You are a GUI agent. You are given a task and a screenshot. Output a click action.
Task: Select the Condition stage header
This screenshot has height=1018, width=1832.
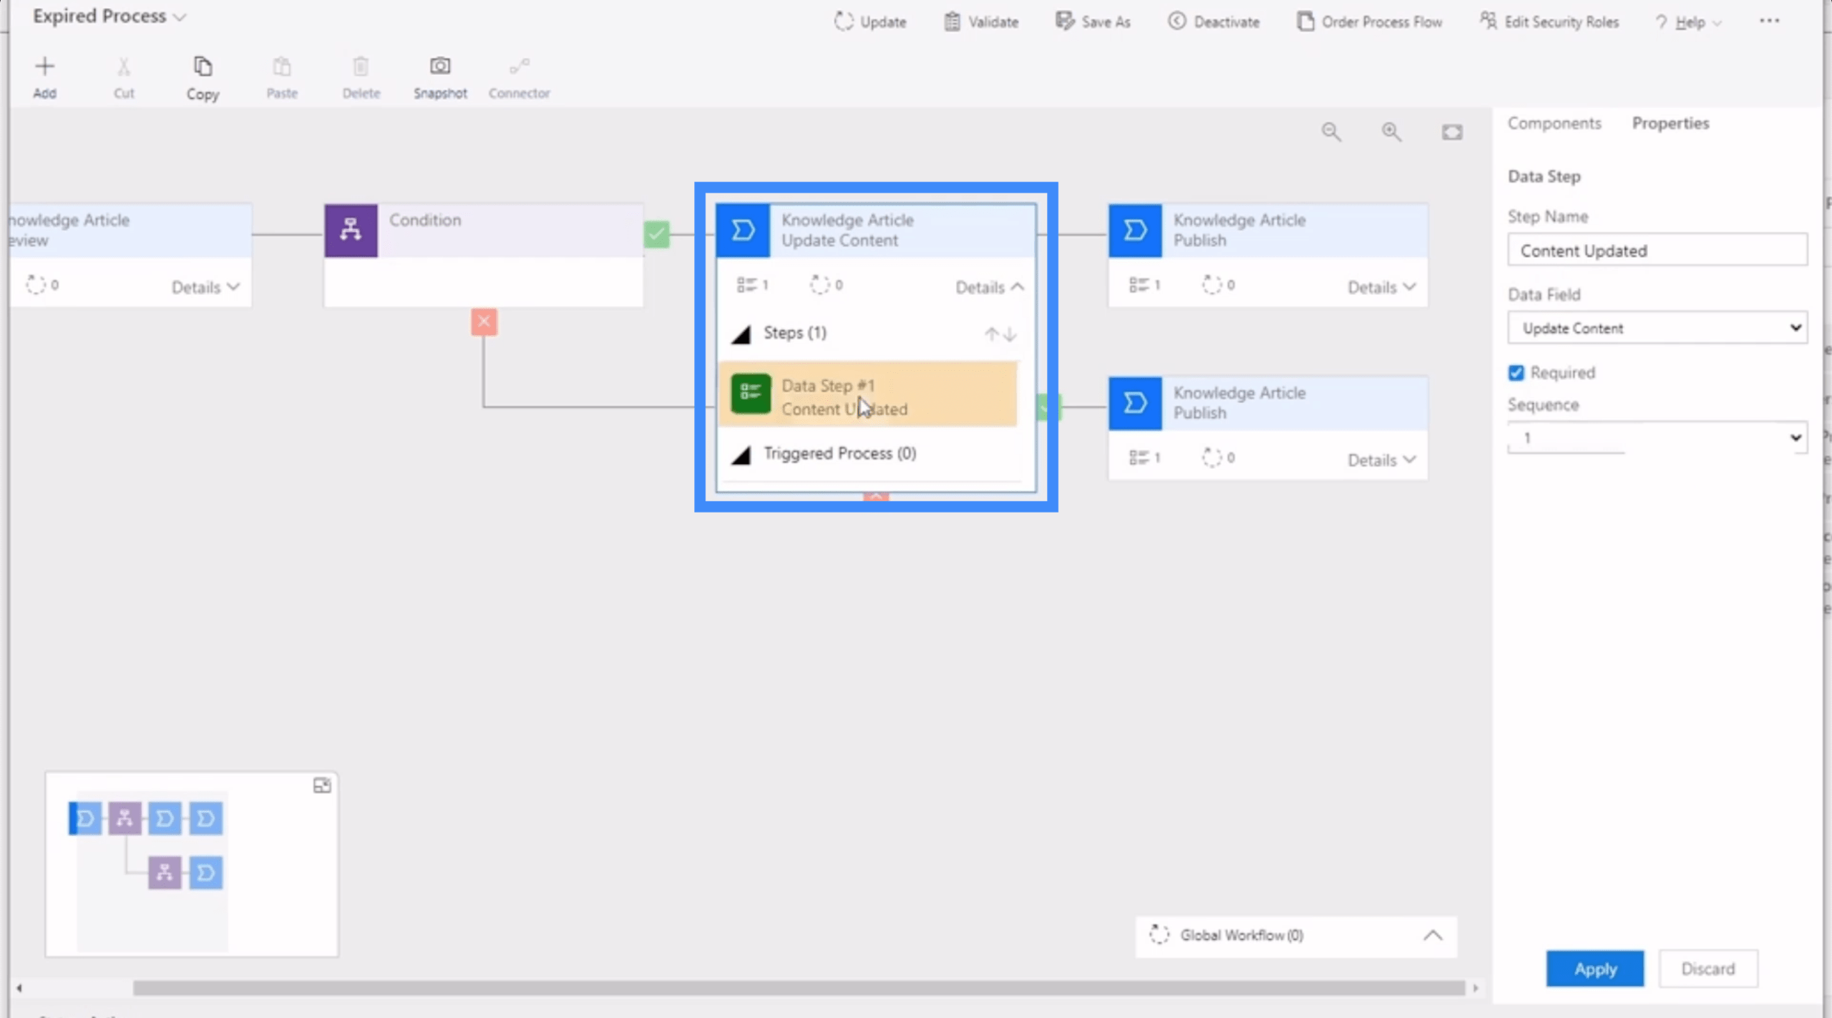484,231
